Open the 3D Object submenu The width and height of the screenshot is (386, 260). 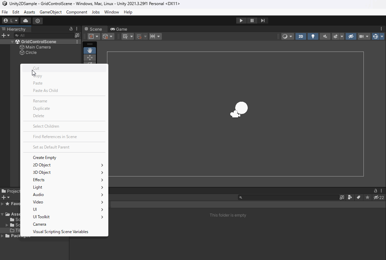click(x=64, y=172)
